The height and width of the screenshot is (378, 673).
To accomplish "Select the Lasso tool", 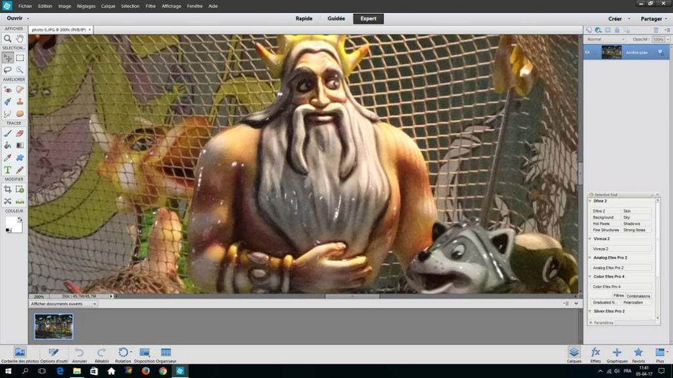I will [8, 70].
